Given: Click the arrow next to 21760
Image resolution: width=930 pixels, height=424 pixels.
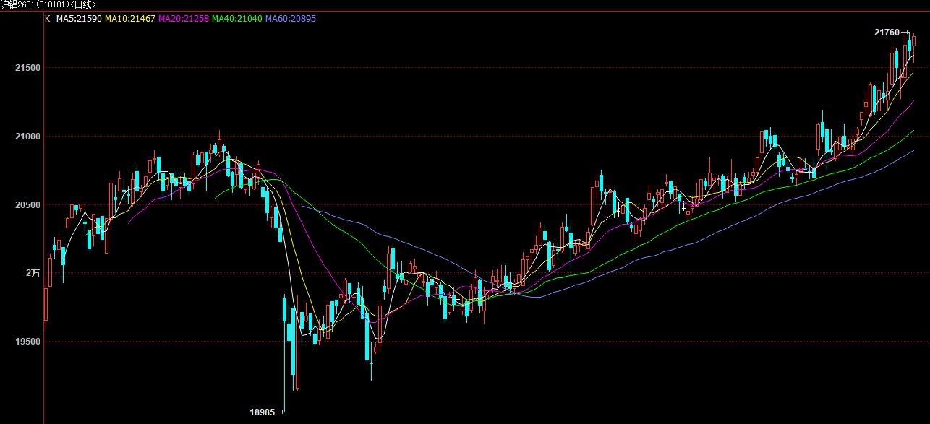Looking at the screenshot, I should (x=905, y=33).
